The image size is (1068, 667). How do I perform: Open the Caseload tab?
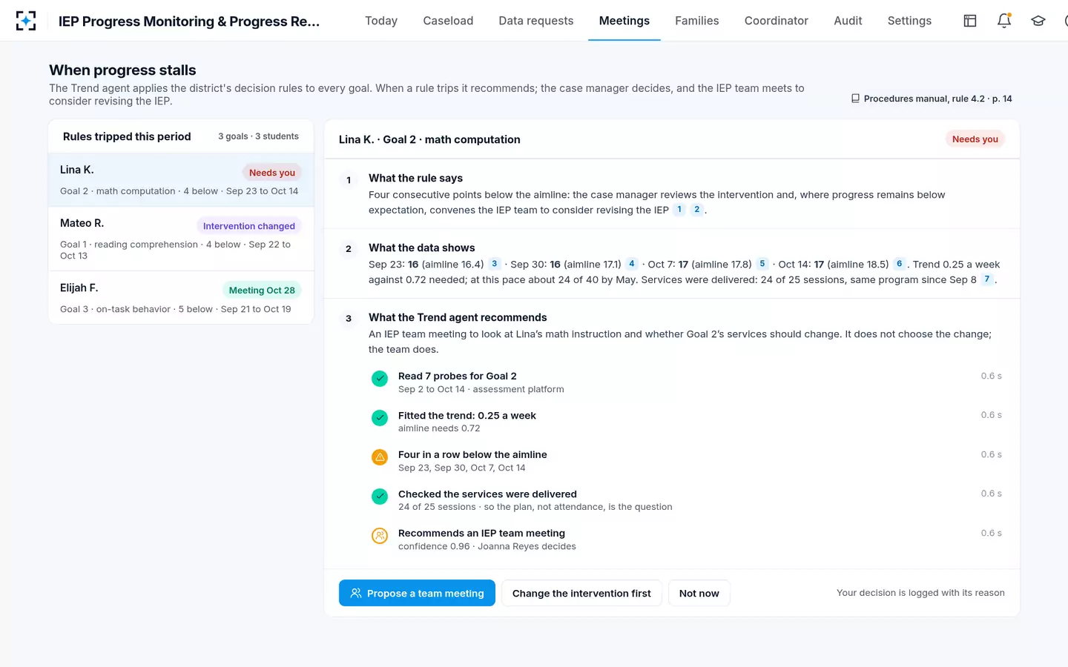point(448,21)
